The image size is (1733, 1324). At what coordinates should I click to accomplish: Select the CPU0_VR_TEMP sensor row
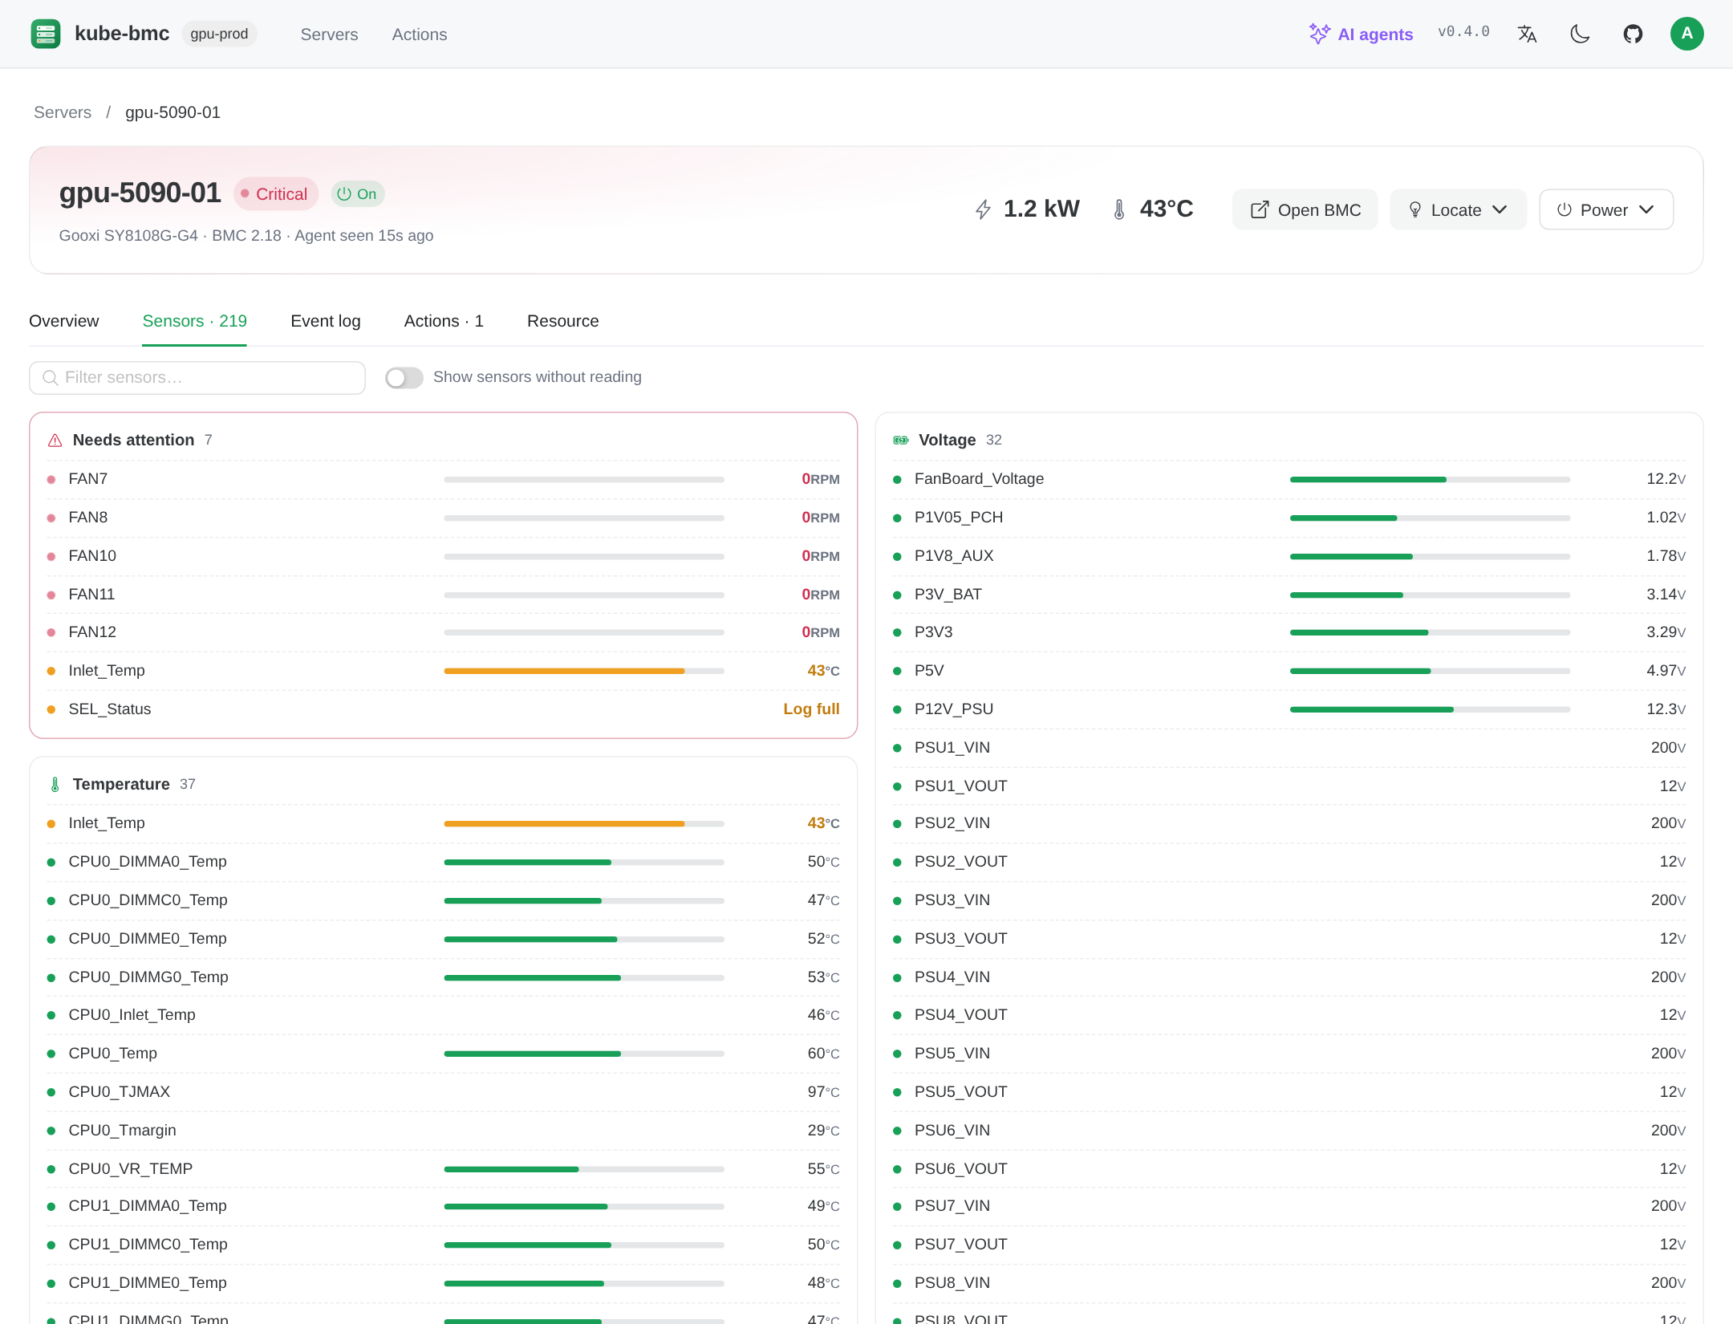click(444, 1169)
